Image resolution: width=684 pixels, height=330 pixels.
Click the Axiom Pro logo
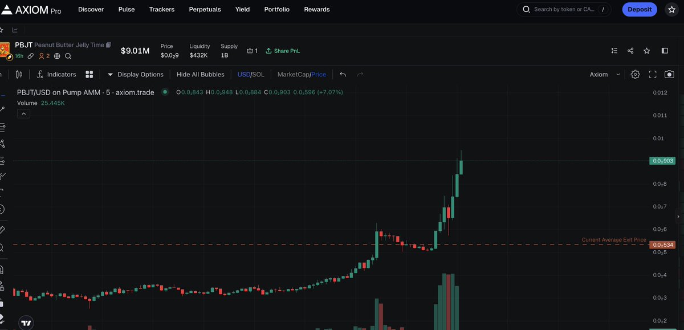[32, 10]
